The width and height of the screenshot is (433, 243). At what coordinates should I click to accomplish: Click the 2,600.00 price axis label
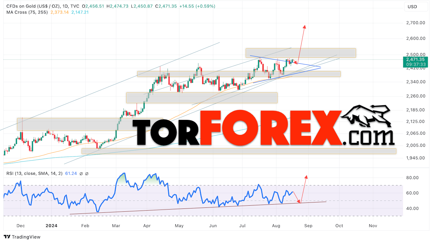[416, 38]
